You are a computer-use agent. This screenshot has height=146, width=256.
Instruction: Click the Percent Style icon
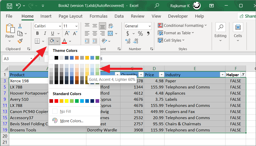pyautogui.click(x=140, y=33)
